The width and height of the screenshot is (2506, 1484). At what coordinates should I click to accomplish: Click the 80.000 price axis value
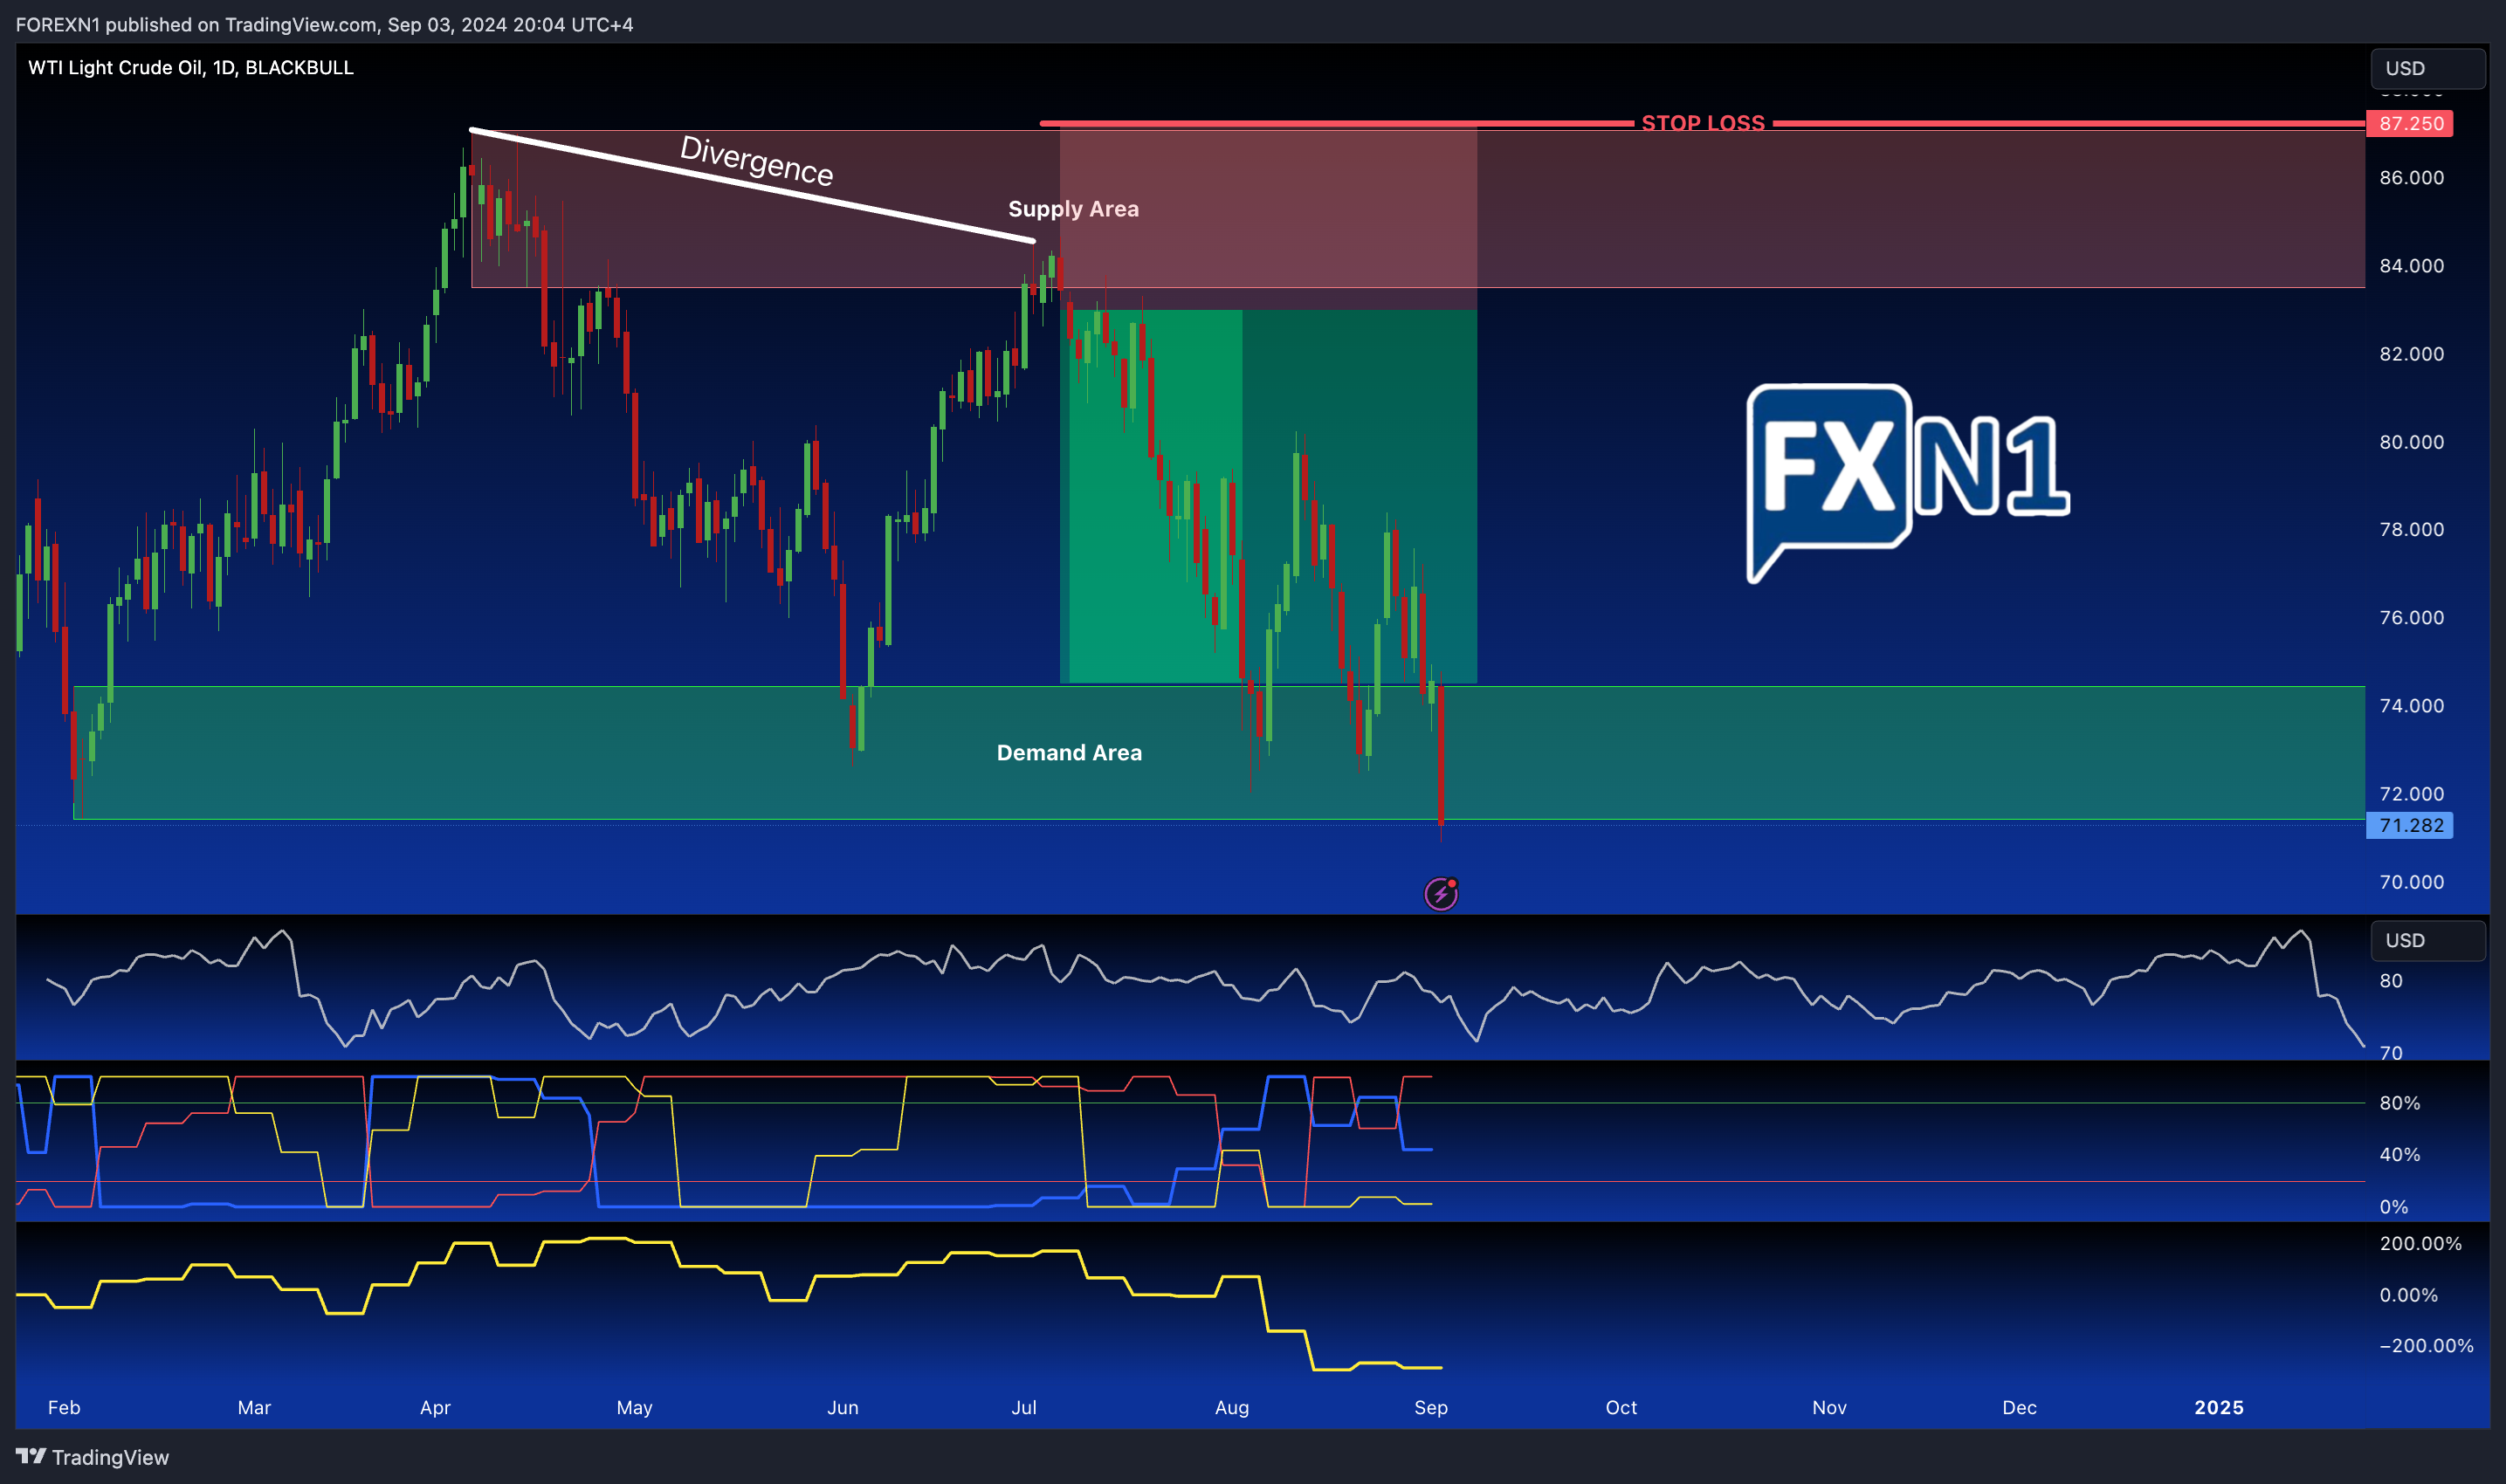point(2411,442)
